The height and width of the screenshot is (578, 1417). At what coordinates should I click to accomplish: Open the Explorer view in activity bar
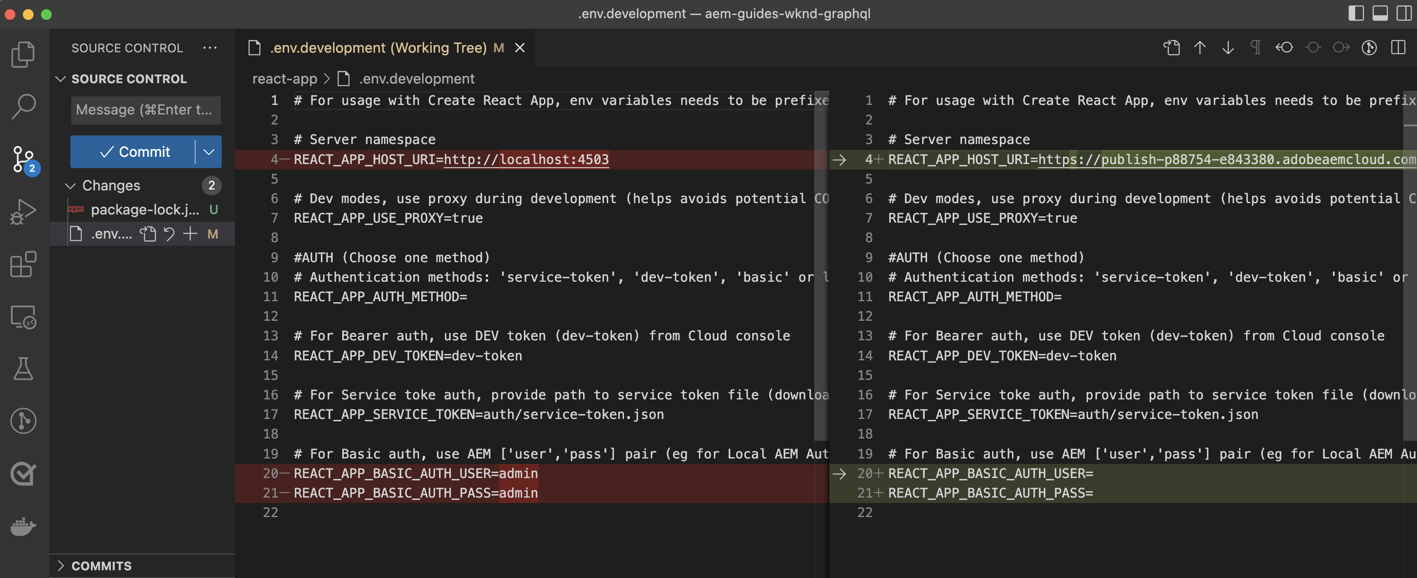[23, 55]
